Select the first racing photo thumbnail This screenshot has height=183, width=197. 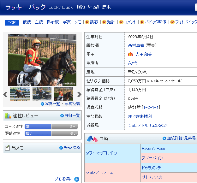tap(20, 94)
